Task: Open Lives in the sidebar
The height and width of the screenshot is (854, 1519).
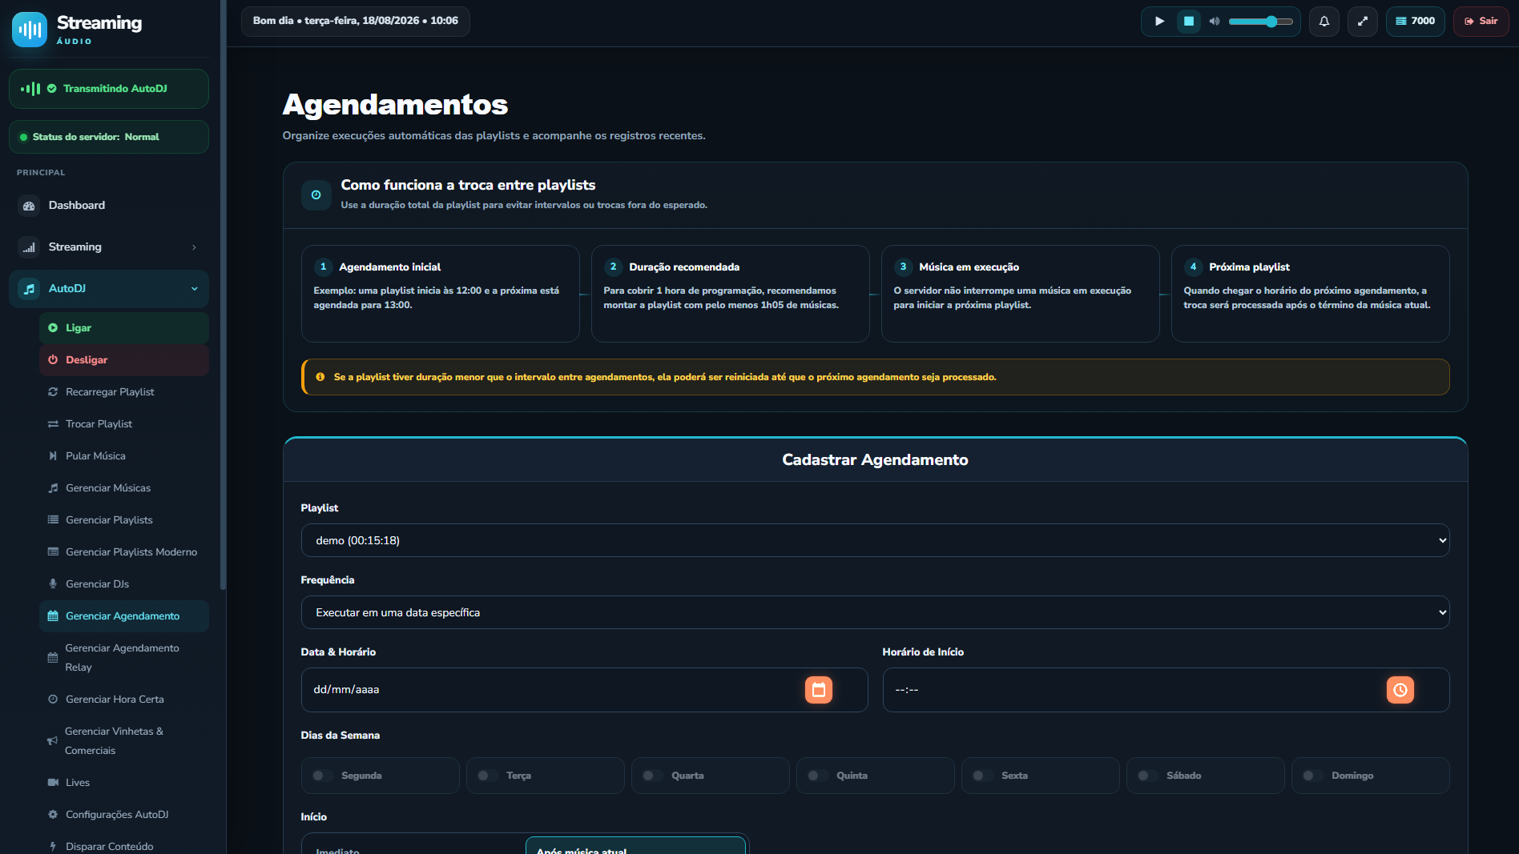Action: (x=124, y=783)
